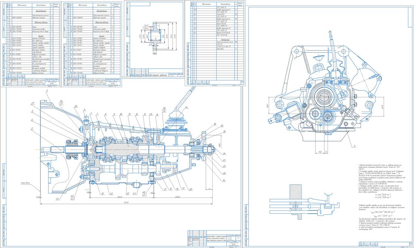Click callout number 25 by output flange
This screenshot has height=248, width=414.
224,166
